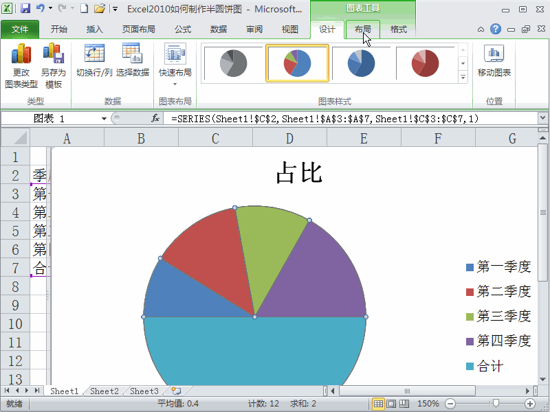Image resolution: width=550 pixels, height=412 pixels.
Task: Click the zoom out minus control
Action: click(x=450, y=404)
